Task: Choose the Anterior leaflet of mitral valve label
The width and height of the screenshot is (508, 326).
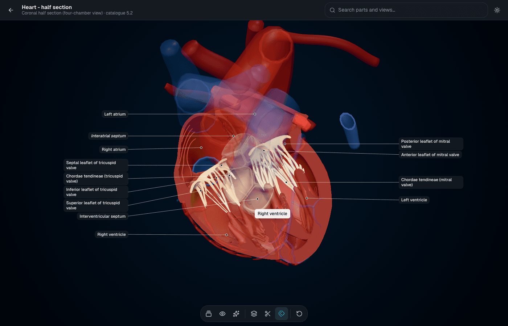Action: click(x=430, y=155)
